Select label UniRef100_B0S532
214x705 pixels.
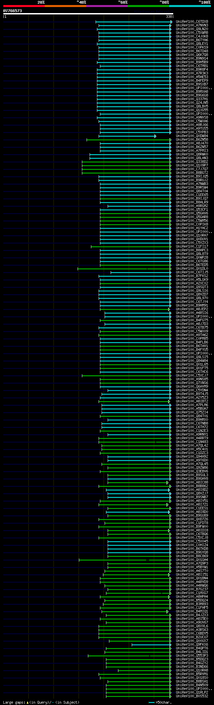192,696
